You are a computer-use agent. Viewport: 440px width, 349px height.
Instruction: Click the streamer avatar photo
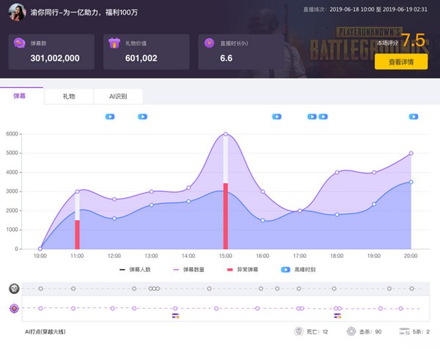click(x=17, y=12)
